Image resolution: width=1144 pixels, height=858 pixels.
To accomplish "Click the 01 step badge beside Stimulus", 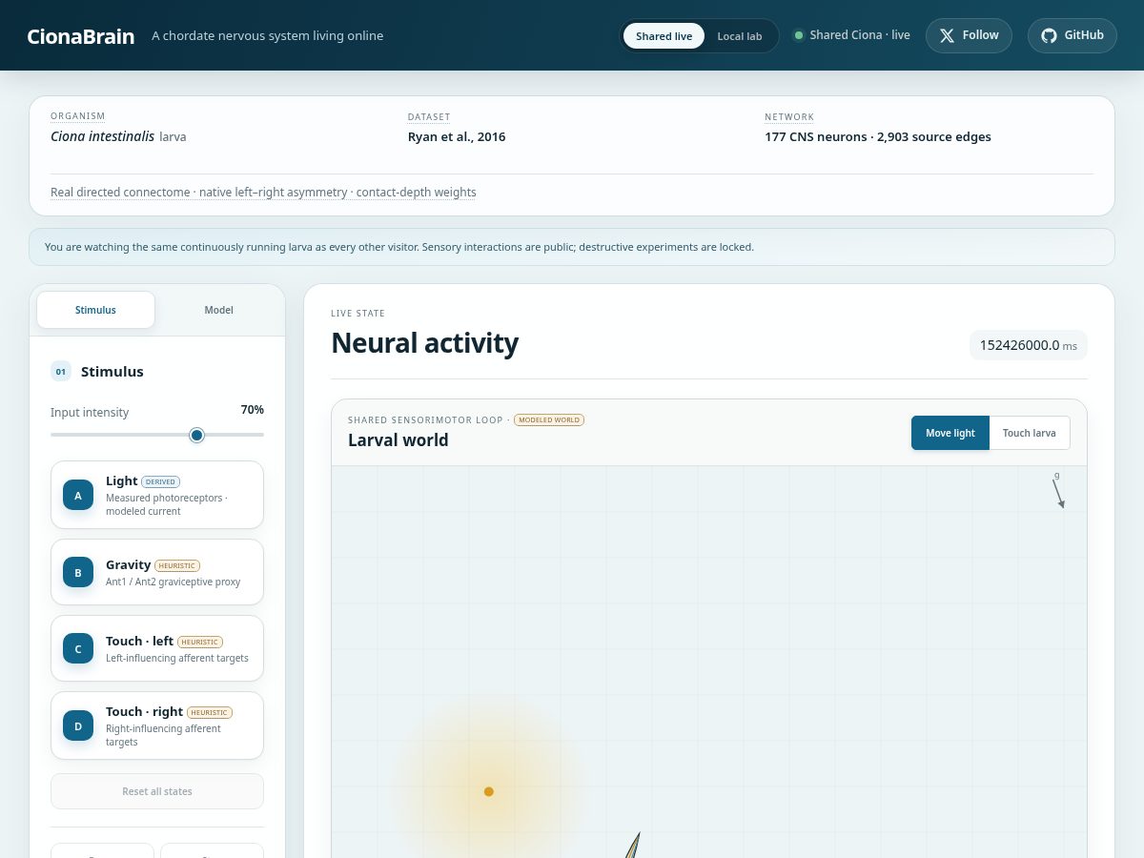I will (61, 372).
